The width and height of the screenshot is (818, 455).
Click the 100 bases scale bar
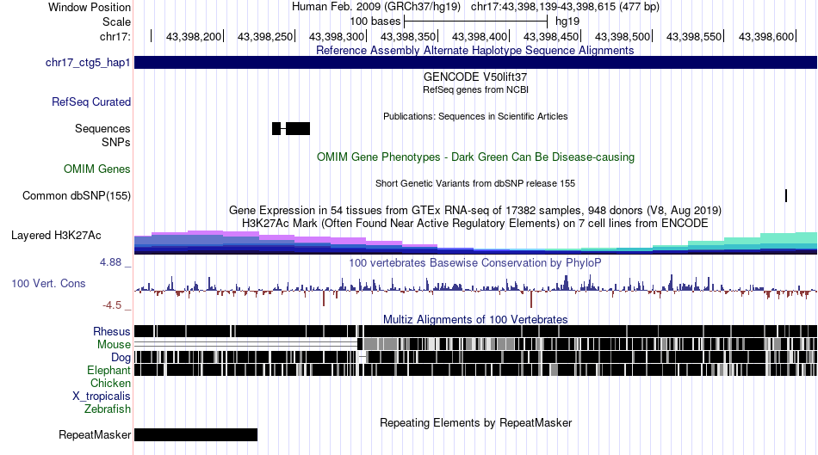click(476, 22)
